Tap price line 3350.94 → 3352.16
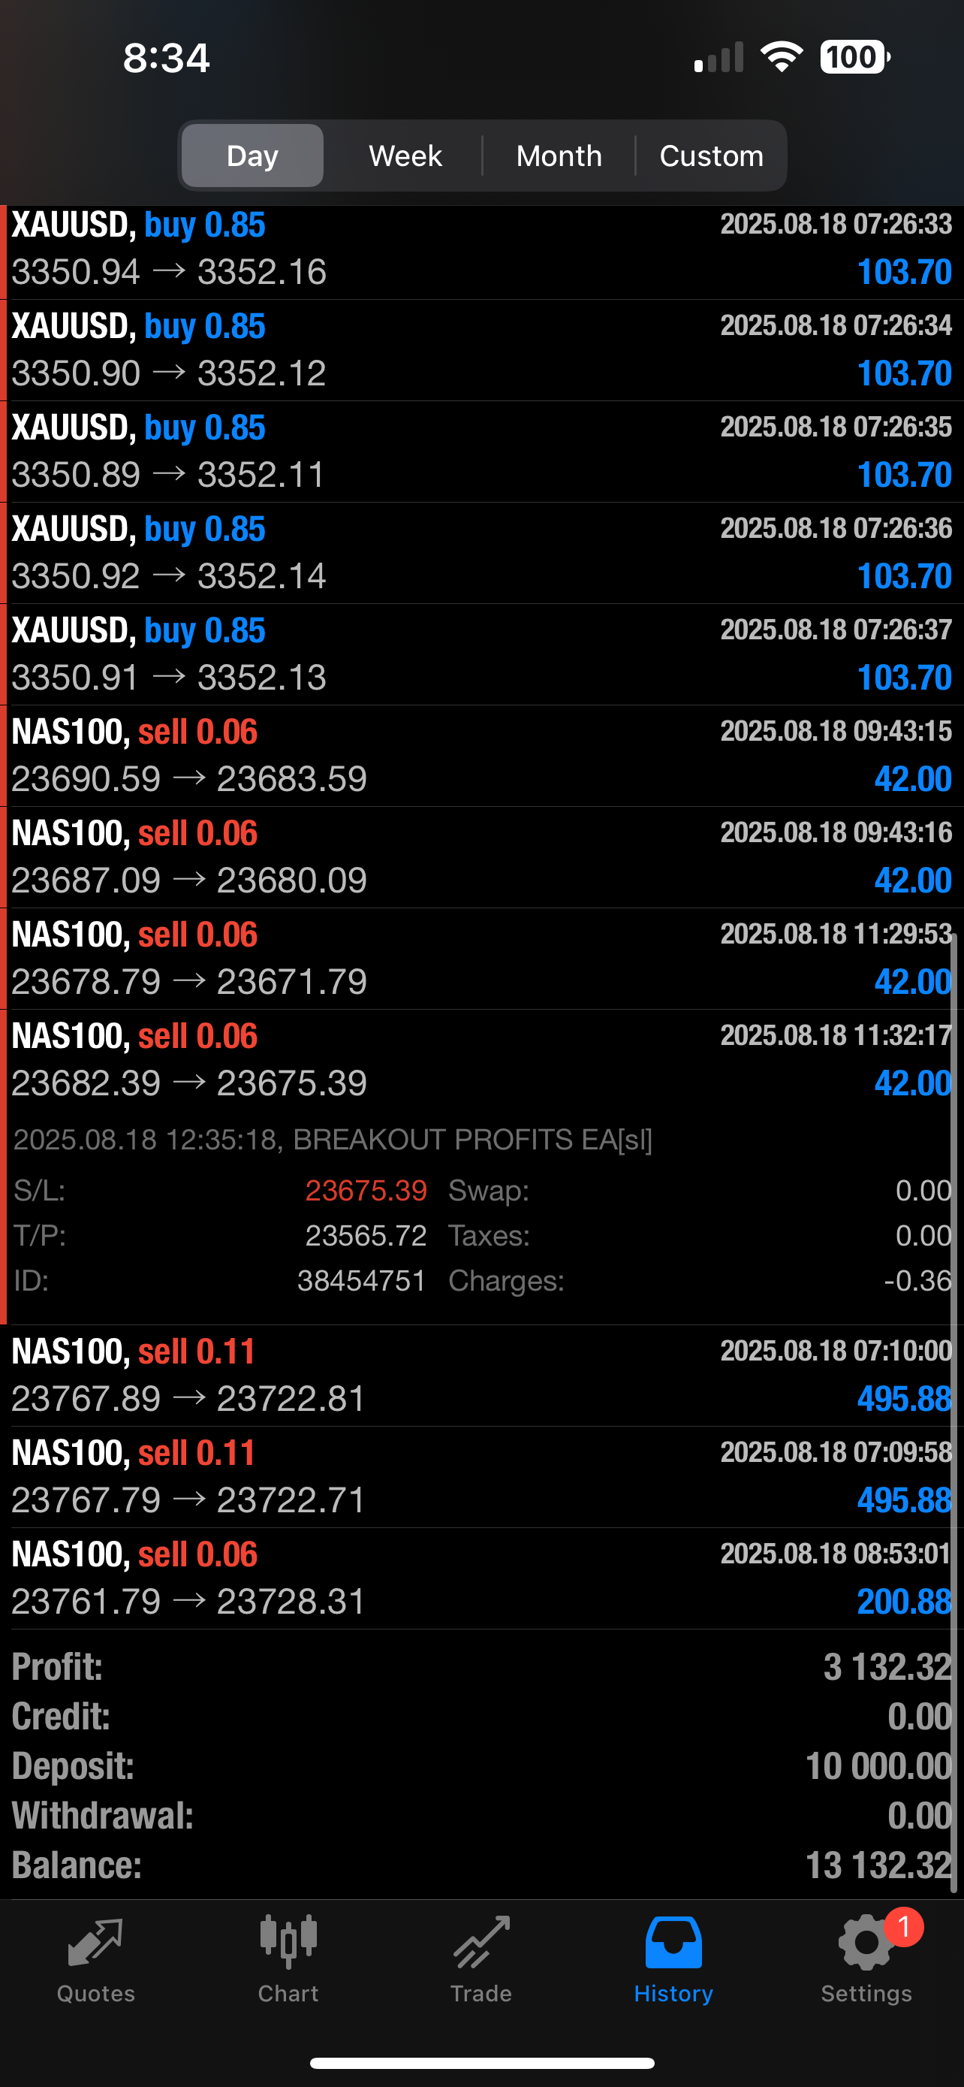Screen dimensions: 964x2087 coord(169,271)
